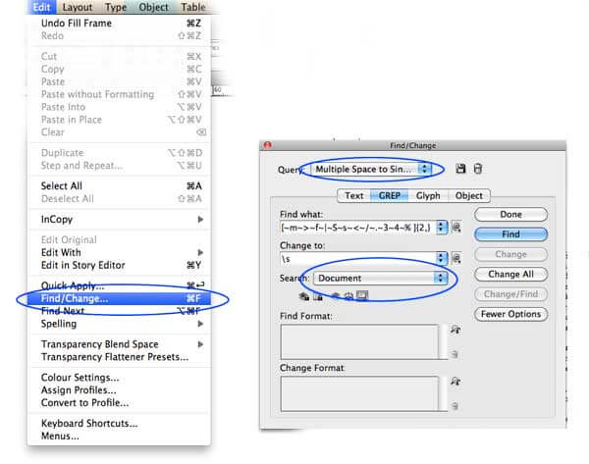Image resolution: width=589 pixels, height=464 pixels.
Task: Open special characters menu beside Change to
Action: pos(456,258)
